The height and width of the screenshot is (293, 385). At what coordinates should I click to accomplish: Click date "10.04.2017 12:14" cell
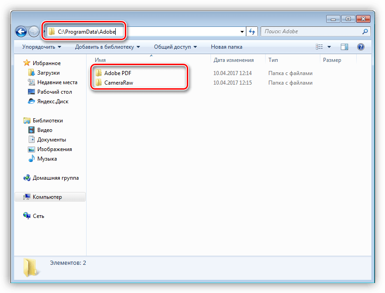point(232,73)
